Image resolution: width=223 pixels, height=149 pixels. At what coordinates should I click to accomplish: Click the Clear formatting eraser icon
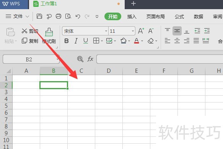[151, 41]
